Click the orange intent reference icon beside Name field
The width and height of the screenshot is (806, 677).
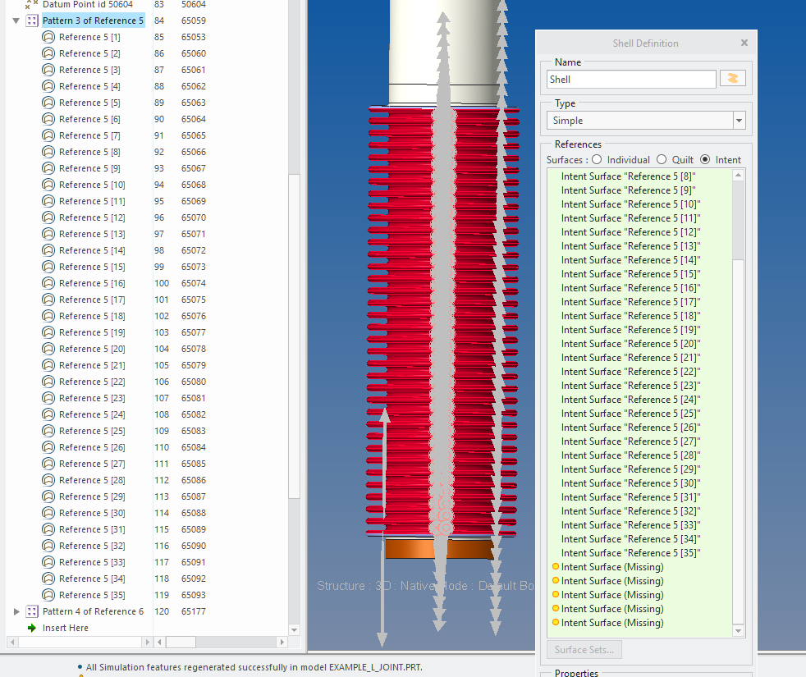[x=732, y=78]
